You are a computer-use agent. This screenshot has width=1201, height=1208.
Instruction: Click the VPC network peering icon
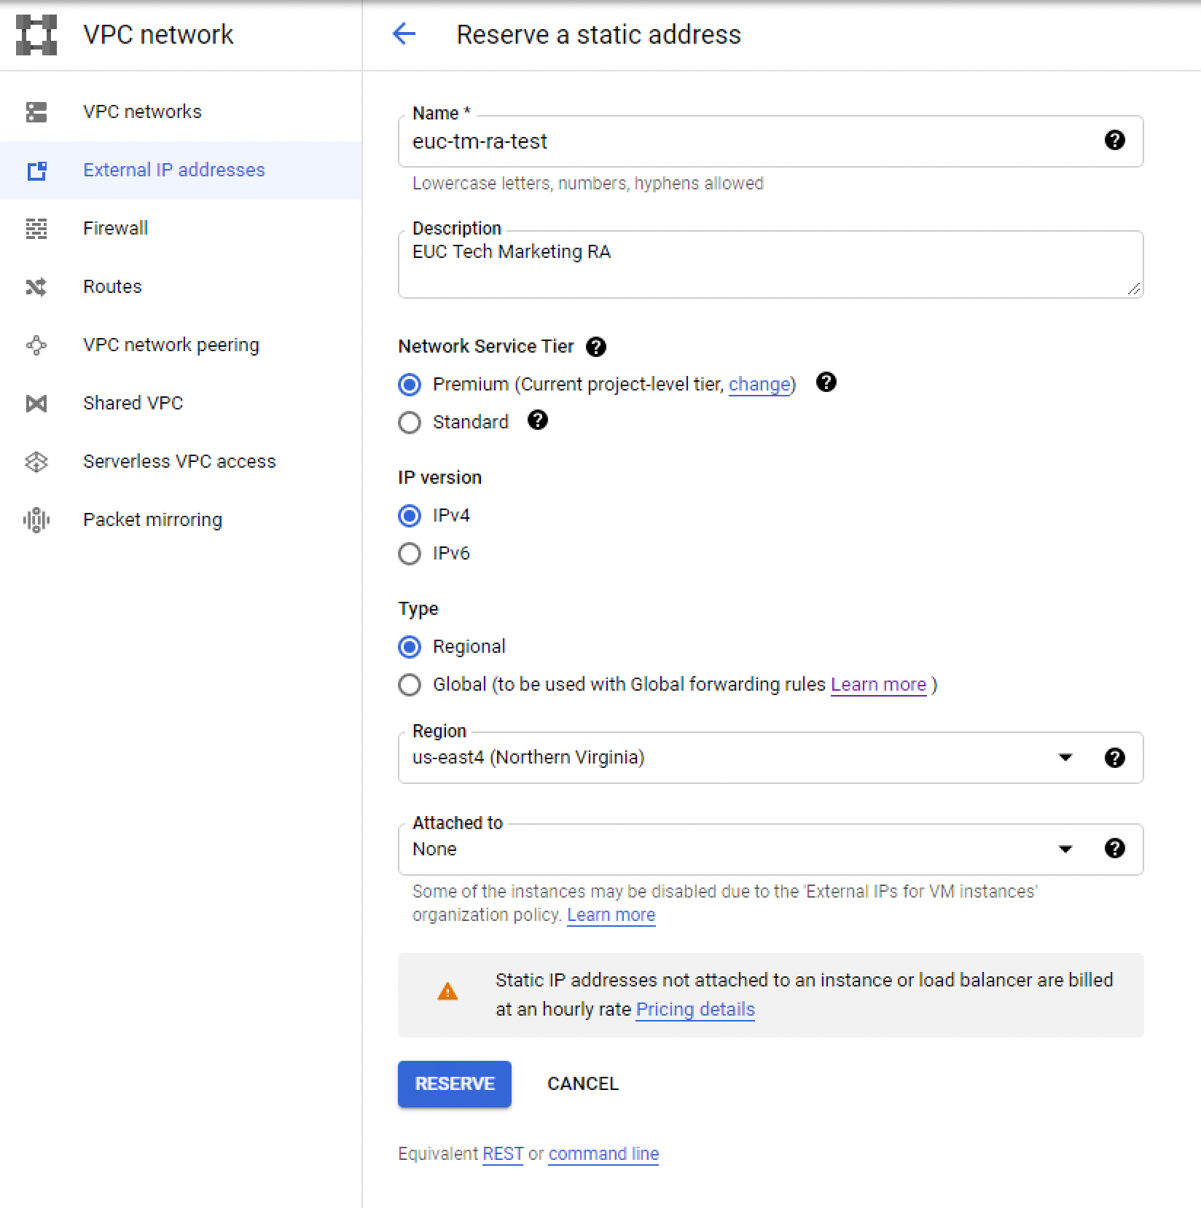35,345
